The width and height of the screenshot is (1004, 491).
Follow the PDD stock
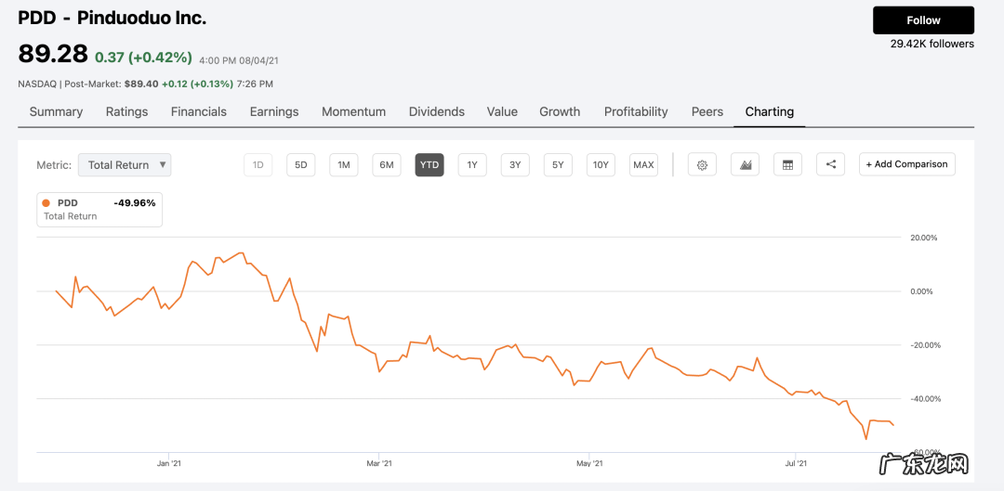coord(923,20)
